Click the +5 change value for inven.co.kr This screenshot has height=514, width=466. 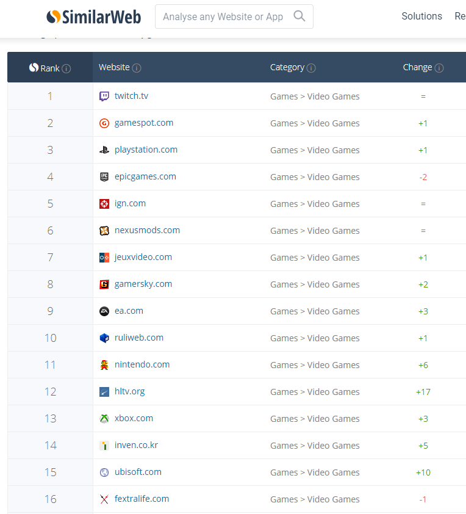click(x=423, y=446)
